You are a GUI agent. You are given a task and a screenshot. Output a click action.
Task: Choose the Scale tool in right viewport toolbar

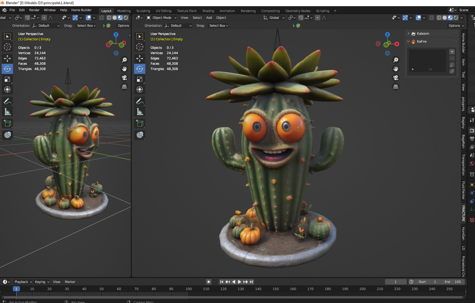pyautogui.click(x=140, y=79)
